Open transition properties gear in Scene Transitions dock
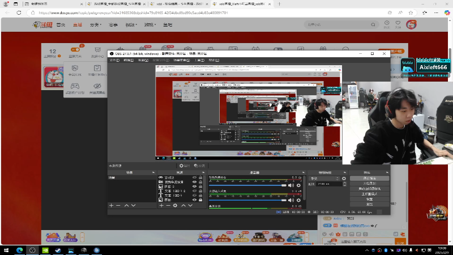Viewport: 453px width, 255px height. tap(344, 178)
